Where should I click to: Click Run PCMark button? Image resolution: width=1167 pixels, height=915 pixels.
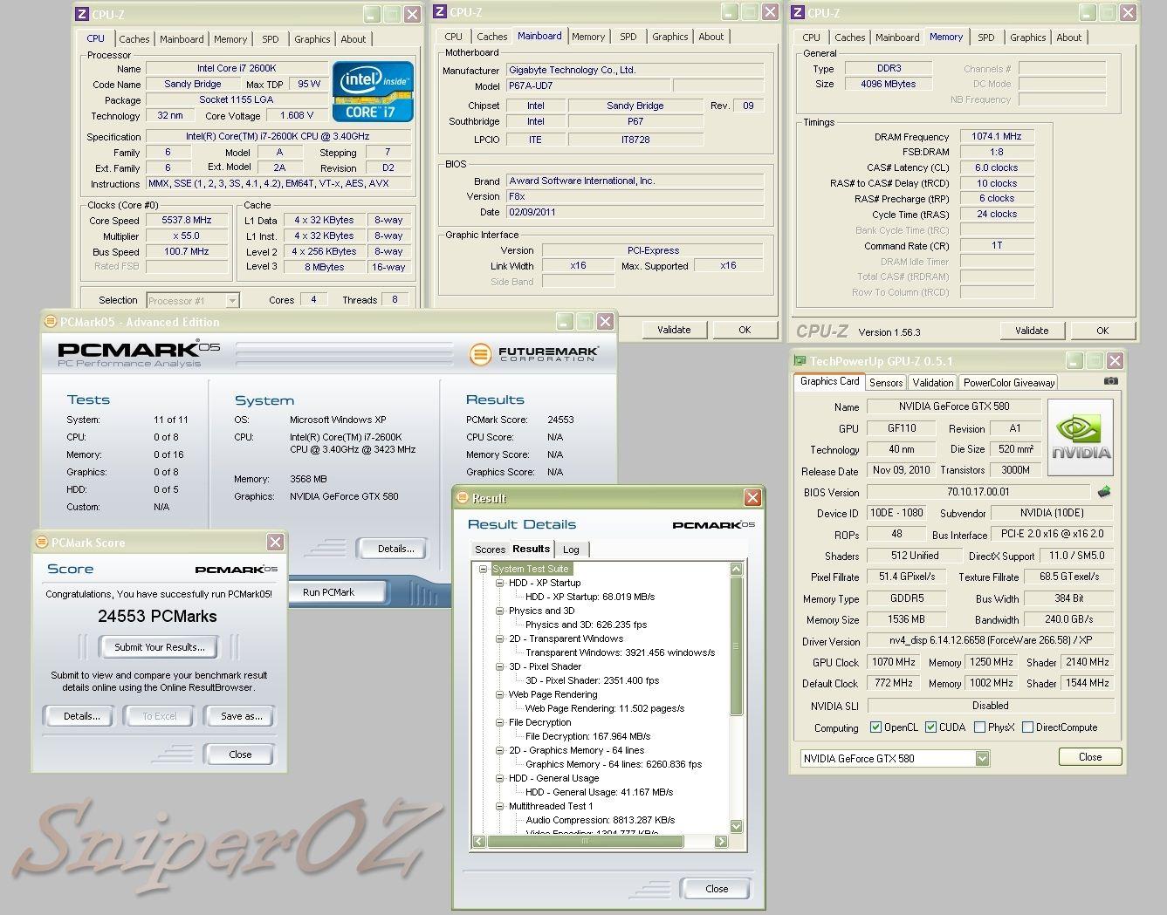(328, 592)
